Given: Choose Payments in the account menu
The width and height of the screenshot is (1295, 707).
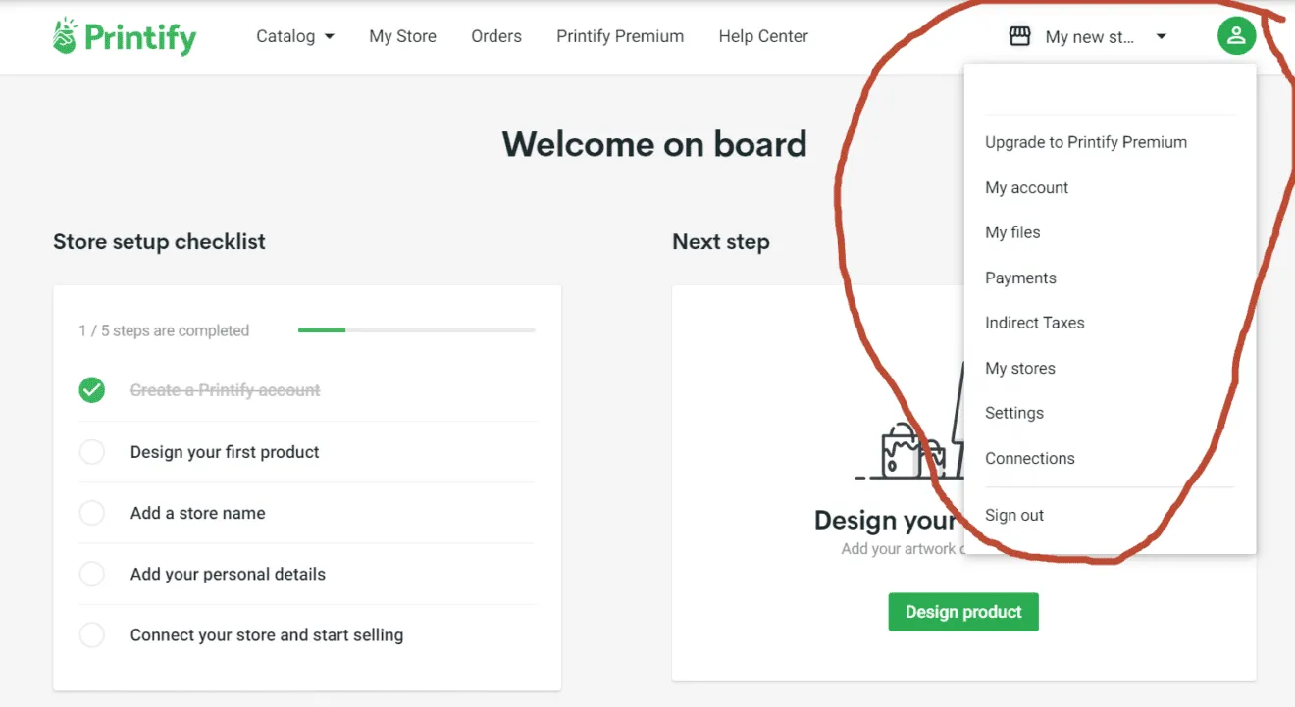Looking at the screenshot, I should (1020, 278).
